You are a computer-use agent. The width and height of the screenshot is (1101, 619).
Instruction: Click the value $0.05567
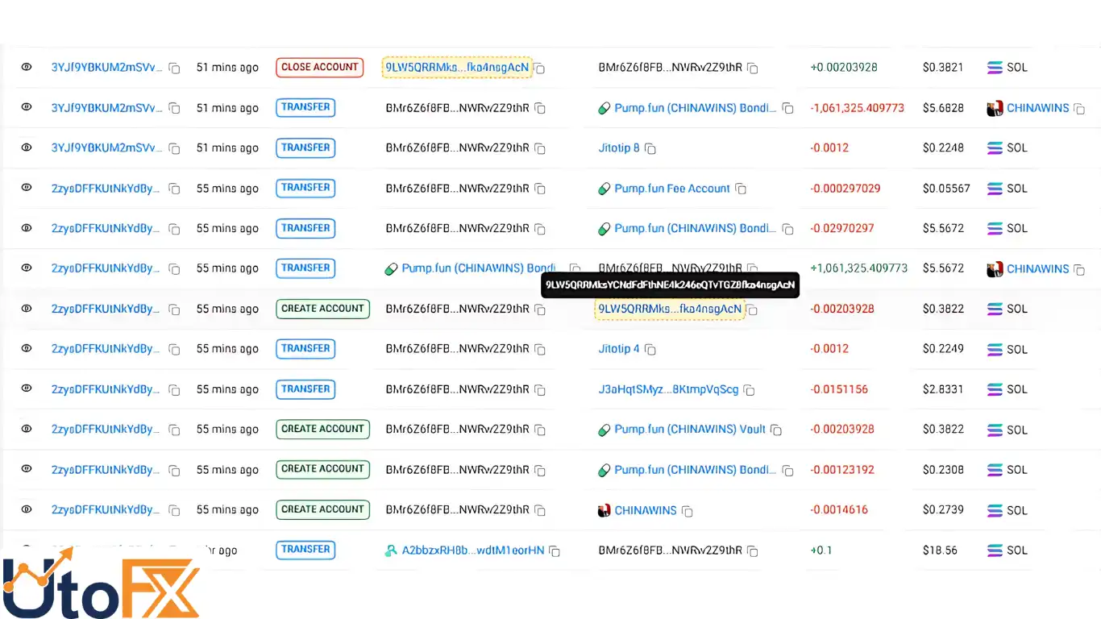(946, 188)
